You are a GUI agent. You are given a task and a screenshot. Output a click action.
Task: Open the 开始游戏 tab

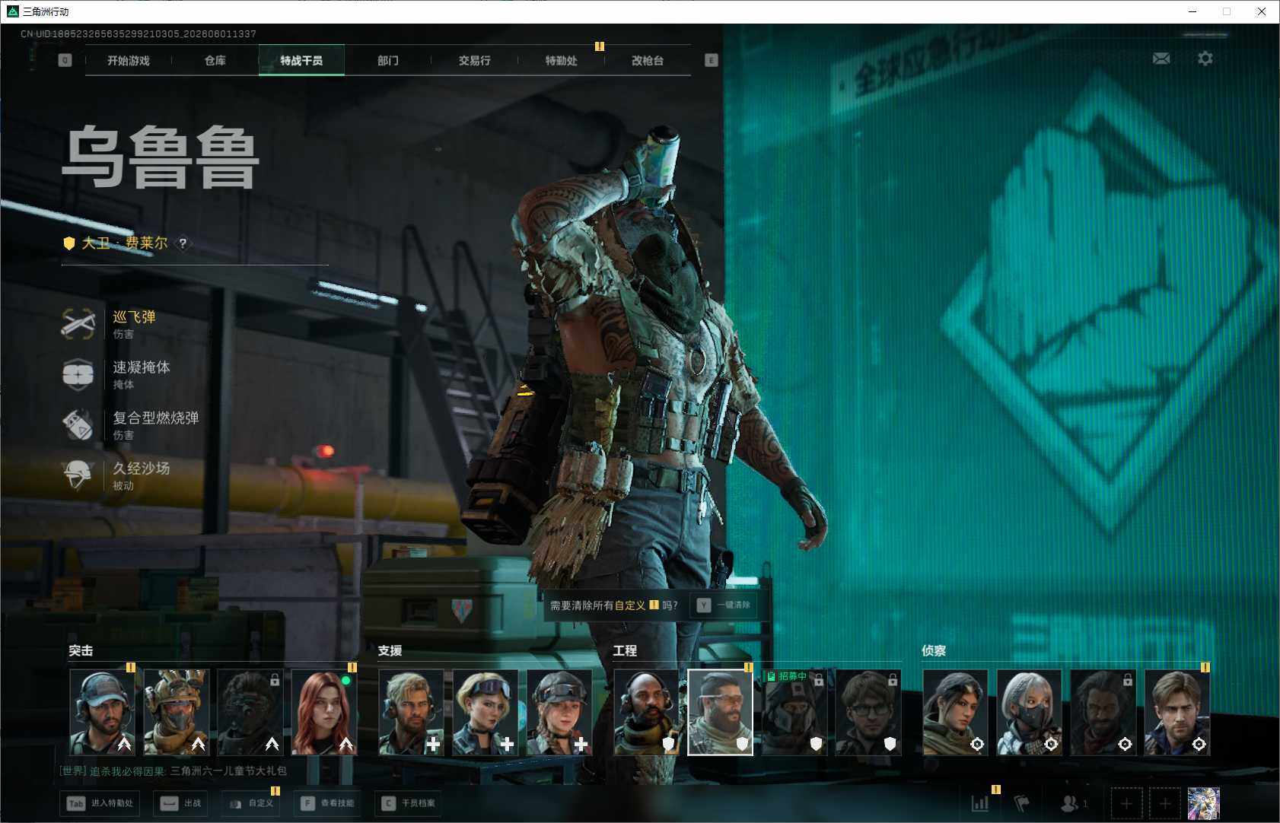coord(128,61)
